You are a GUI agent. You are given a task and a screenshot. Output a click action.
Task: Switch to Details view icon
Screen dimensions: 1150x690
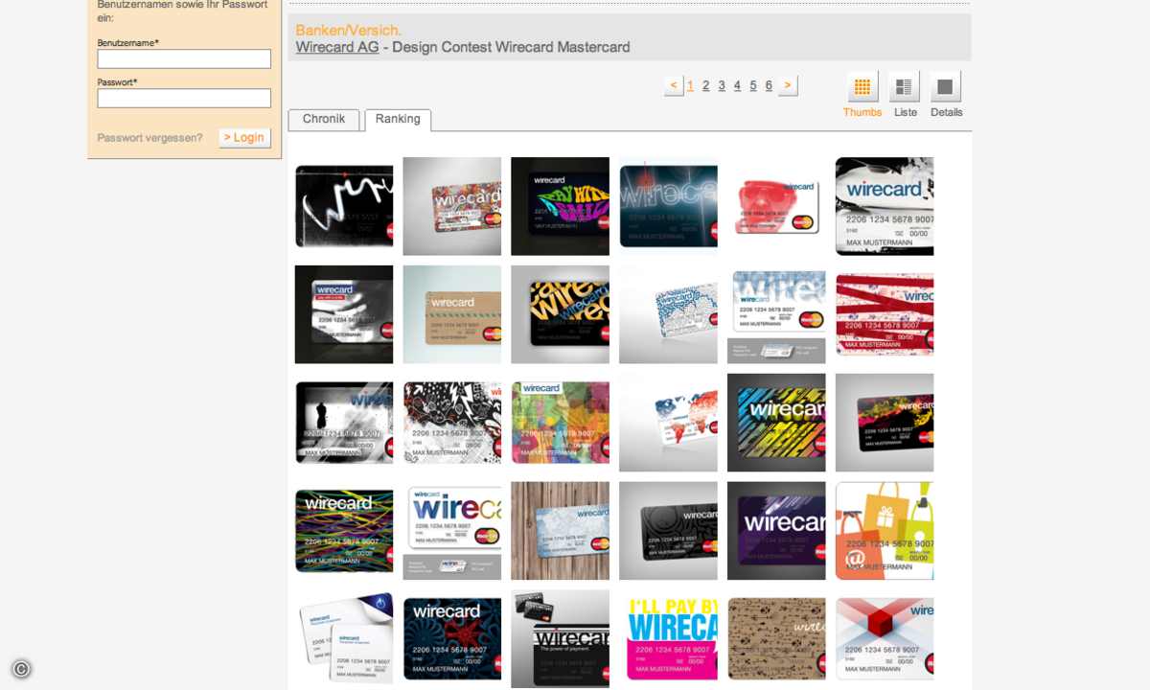click(945, 86)
